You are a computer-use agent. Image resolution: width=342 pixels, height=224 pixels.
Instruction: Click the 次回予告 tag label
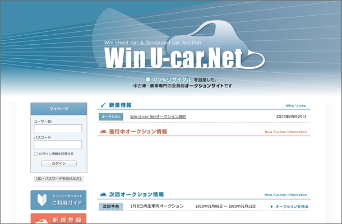tap(111, 207)
